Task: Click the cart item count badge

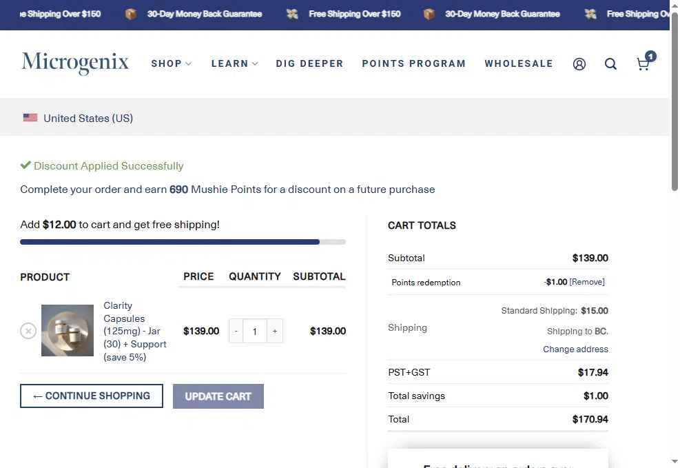Action: [x=650, y=56]
